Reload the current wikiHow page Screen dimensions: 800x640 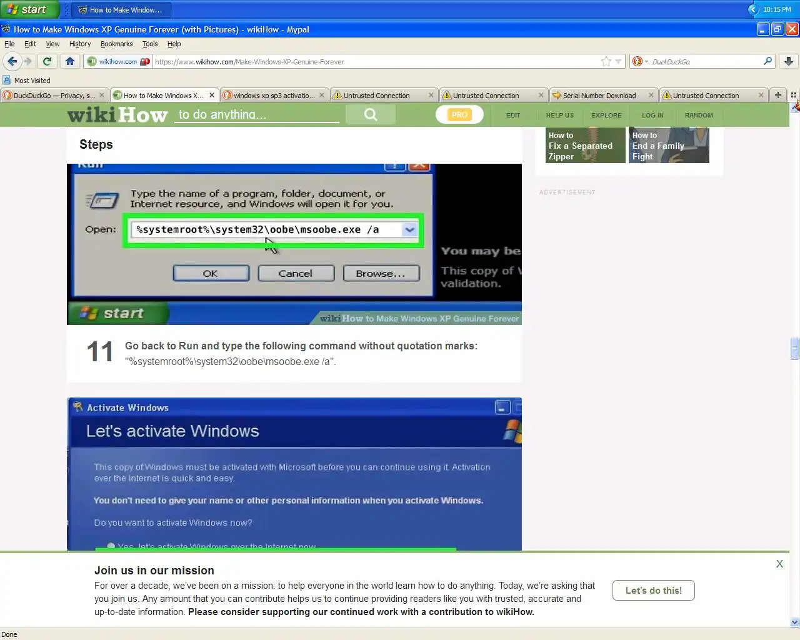coord(47,61)
